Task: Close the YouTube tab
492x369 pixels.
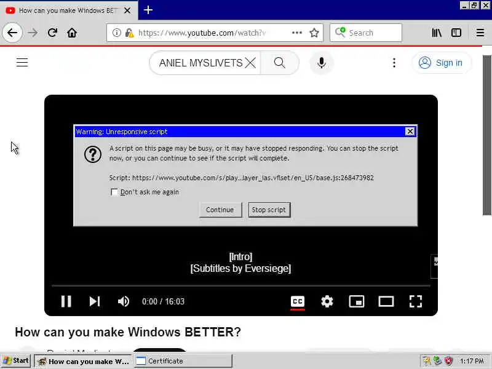Action: [x=127, y=10]
